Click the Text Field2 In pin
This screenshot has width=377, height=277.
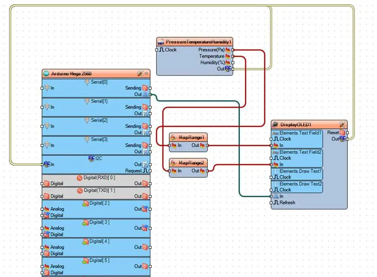(x=276, y=164)
